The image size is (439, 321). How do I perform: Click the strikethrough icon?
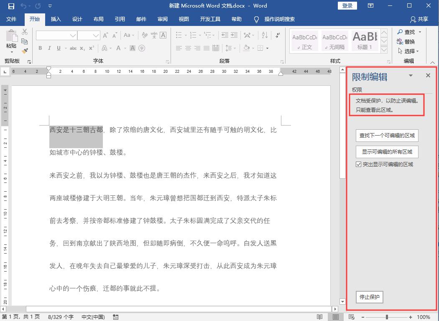tap(73, 48)
